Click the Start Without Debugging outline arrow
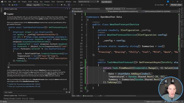The image size is (184, 103). click(x=52, y=5)
